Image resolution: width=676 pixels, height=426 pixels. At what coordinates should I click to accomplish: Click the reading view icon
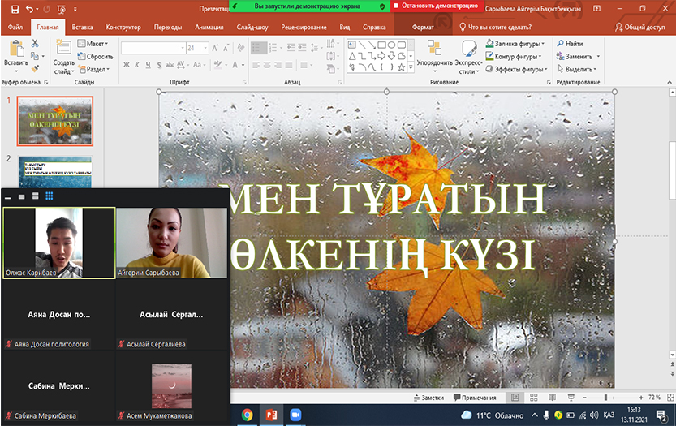(550, 398)
